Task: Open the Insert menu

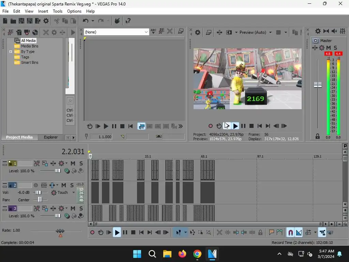Action: point(43,11)
